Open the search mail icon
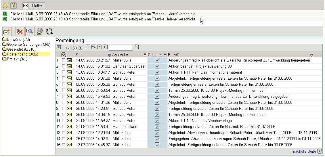This screenshot has height=157, width=325. 30,31
